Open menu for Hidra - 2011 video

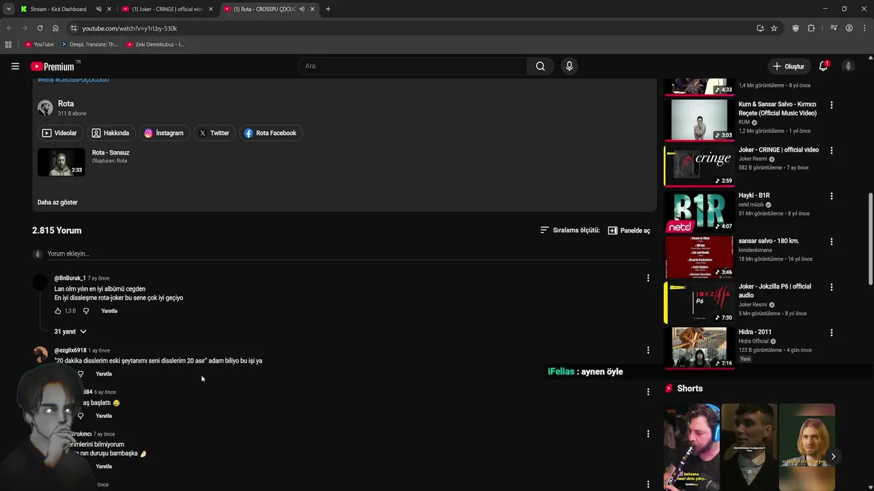[x=831, y=333]
